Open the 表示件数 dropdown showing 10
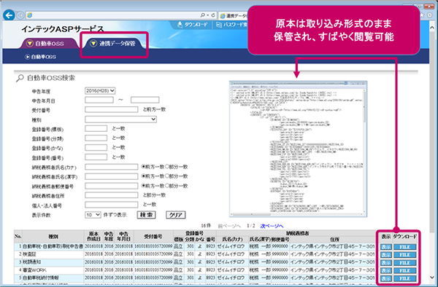 tap(93, 215)
